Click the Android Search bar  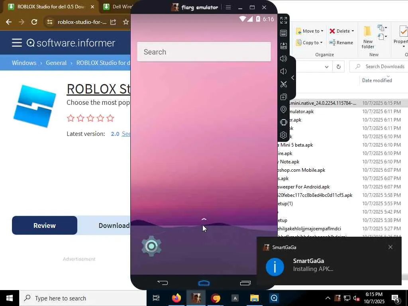pos(204,52)
